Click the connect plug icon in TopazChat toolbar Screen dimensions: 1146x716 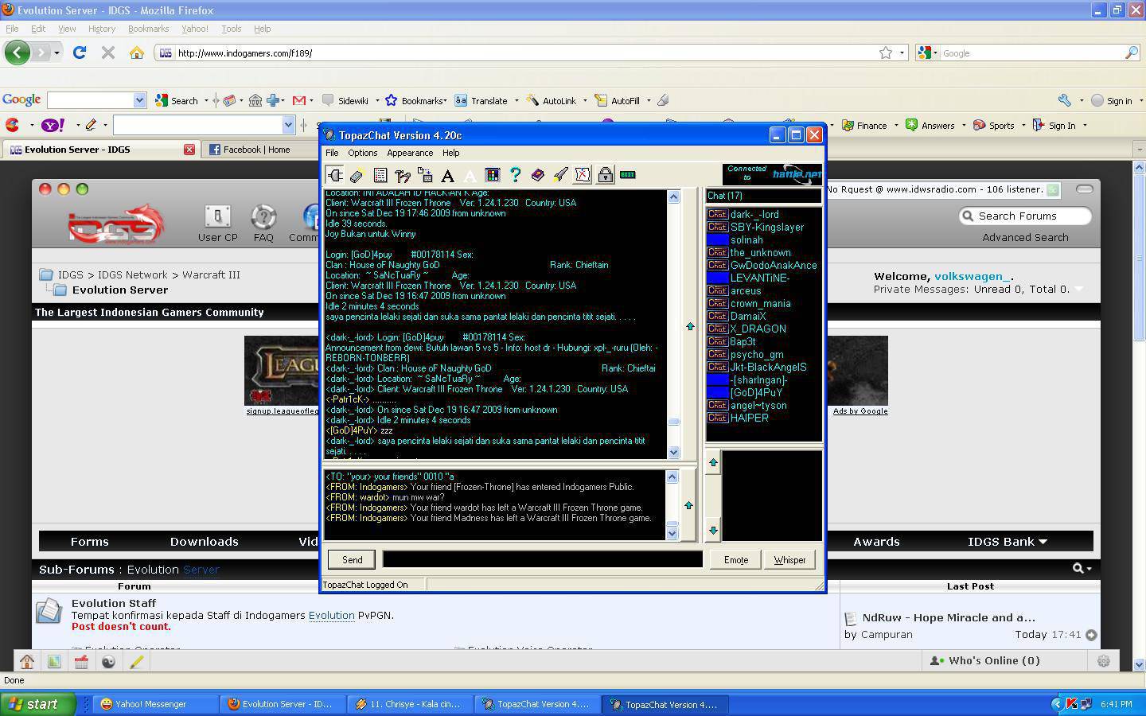click(x=334, y=175)
